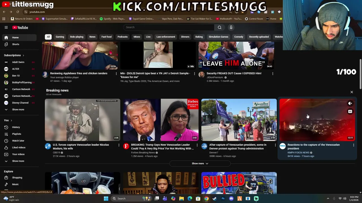Open Returns & Orders bookmark
The image size is (362, 203).
pos(22,19)
